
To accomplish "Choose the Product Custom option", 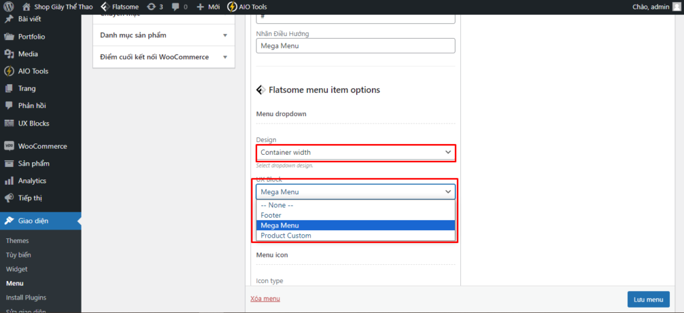I will pos(286,236).
